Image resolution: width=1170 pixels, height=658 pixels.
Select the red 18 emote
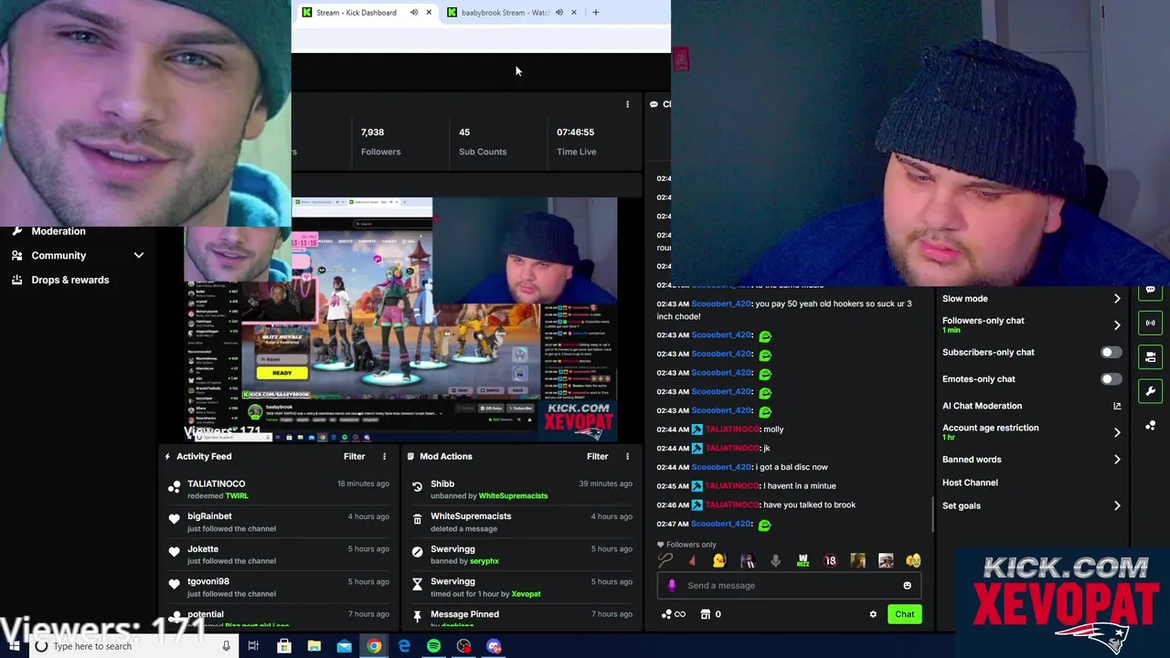point(830,561)
